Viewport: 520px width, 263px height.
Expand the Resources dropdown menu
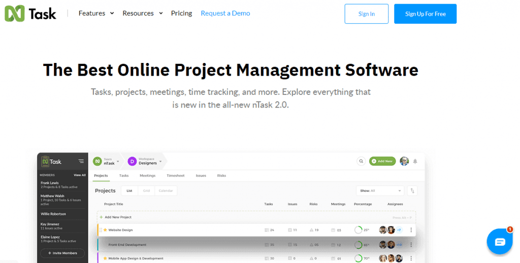(143, 13)
